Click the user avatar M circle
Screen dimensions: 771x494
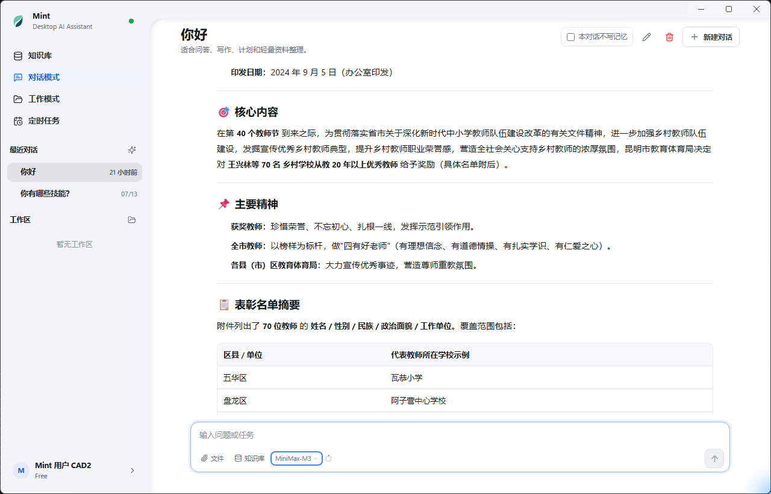click(x=21, y=471)
